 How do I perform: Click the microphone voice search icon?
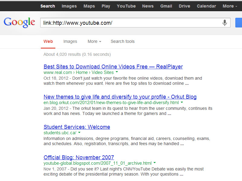click(x=224, y=23)
